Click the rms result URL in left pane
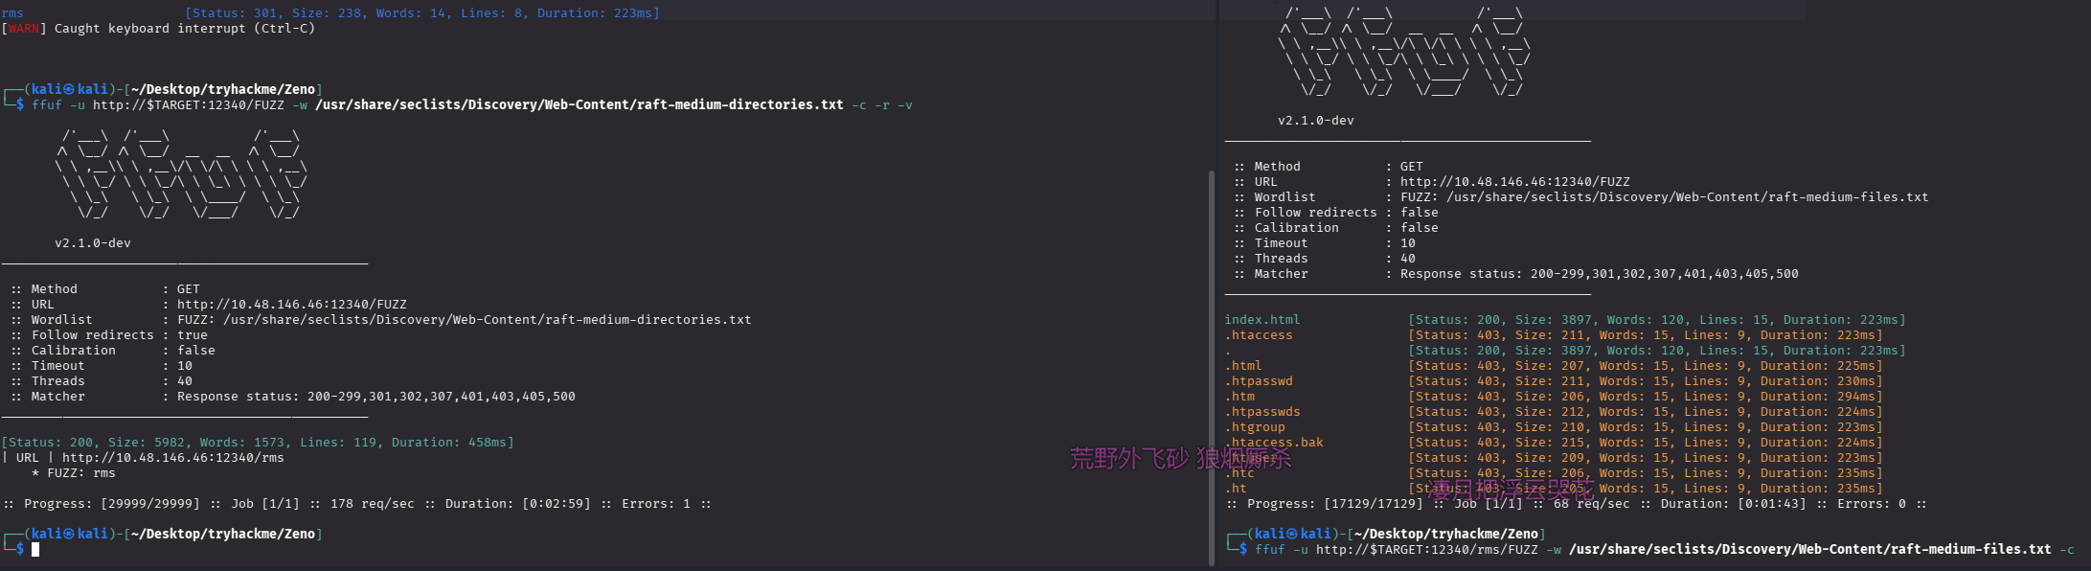This screenshot has height=571, width=2091. pyautogui.click(x=172, y=458)
